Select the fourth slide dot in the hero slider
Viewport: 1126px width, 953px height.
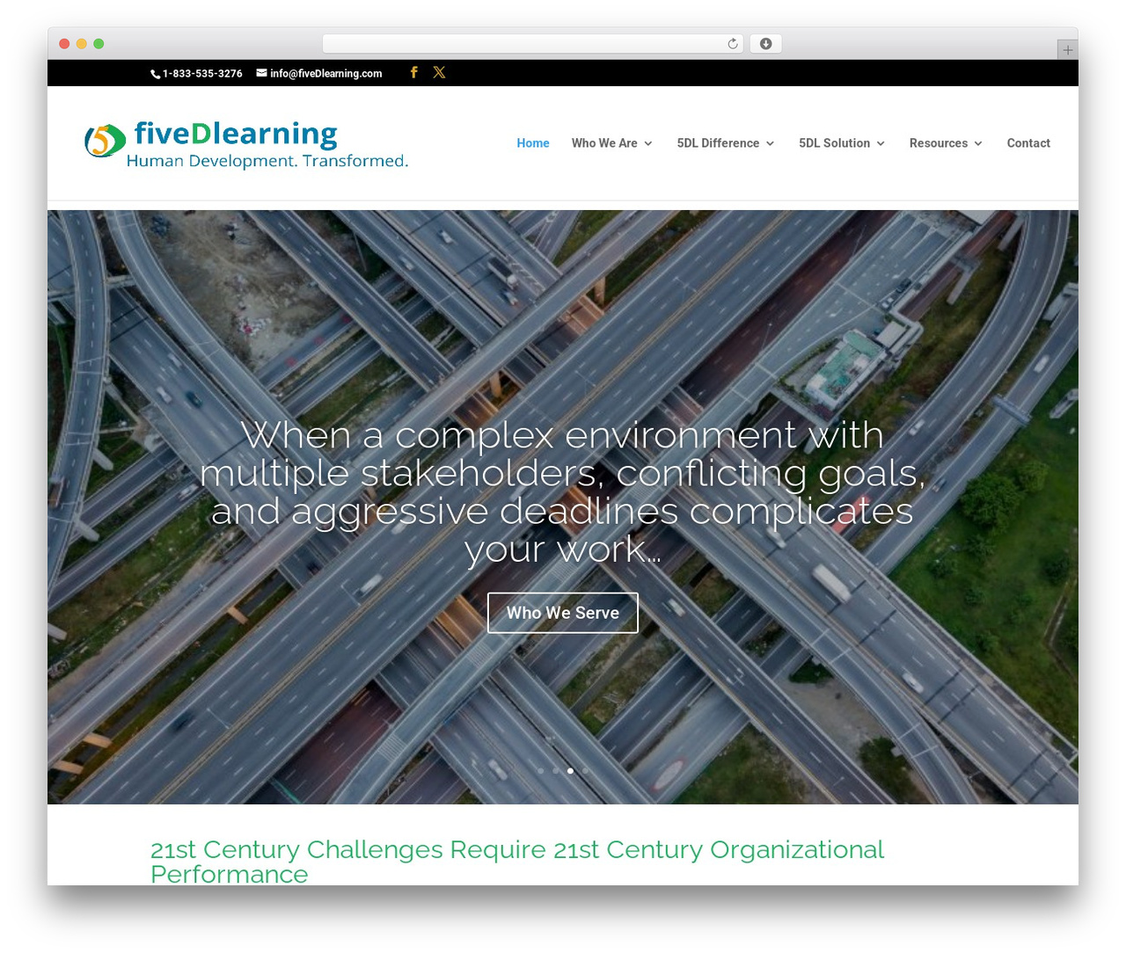(585, 771)
